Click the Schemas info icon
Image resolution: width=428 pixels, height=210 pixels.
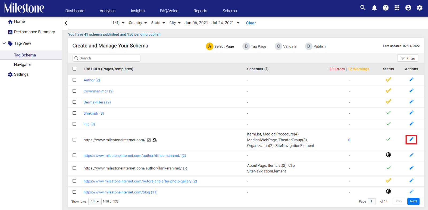pos(266,69)
